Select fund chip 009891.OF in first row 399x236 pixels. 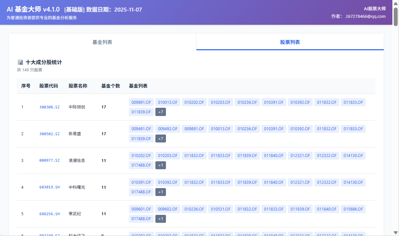[141, 102]
